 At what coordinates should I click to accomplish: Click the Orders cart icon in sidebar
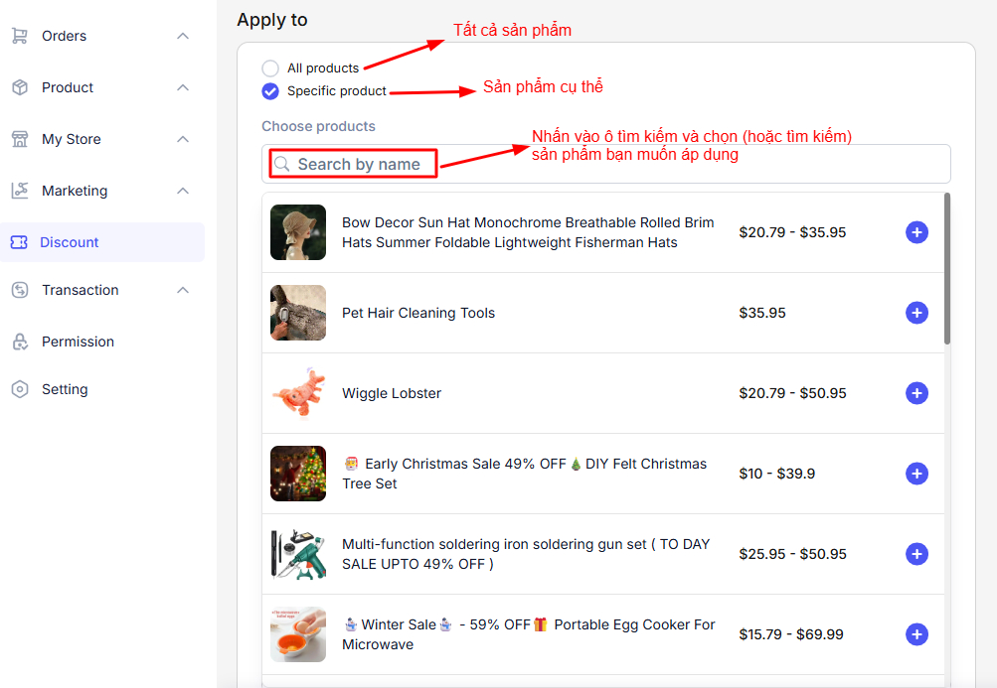click(x=19, y=36)
